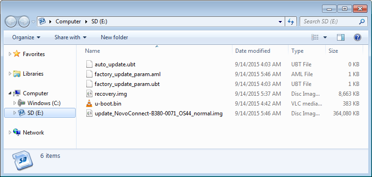
Task: Click the Computer monitor icon
Action: [17, 93]
